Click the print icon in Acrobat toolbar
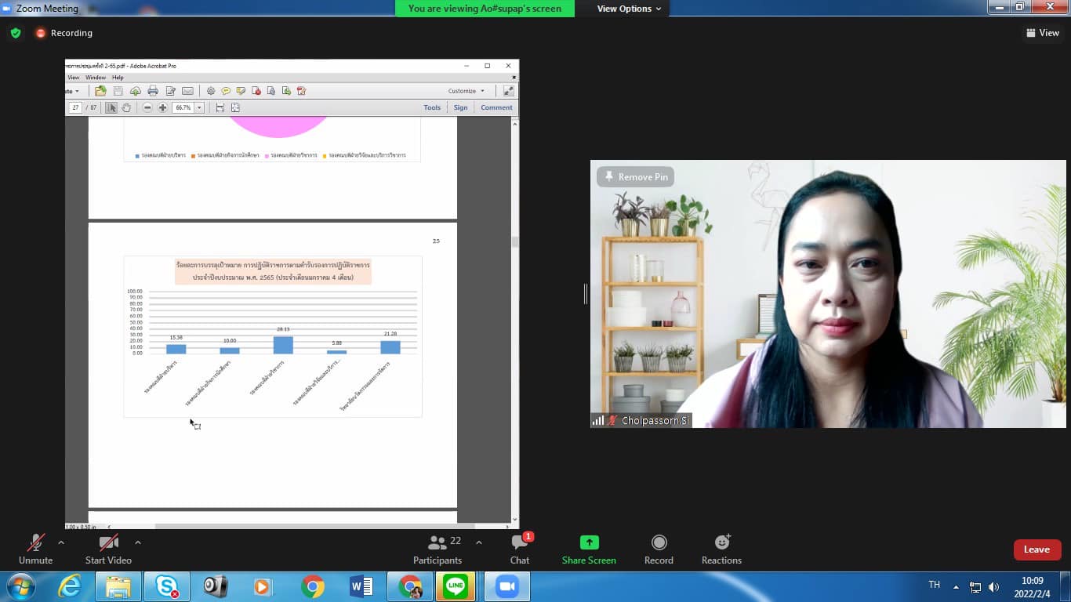This screenshot has height=602, width=1071. [153, 91]
